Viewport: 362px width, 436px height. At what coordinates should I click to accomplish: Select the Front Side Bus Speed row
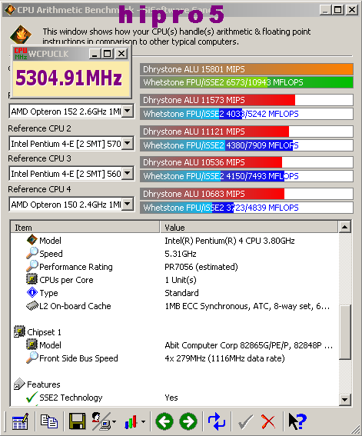click(x=174, y=358)
